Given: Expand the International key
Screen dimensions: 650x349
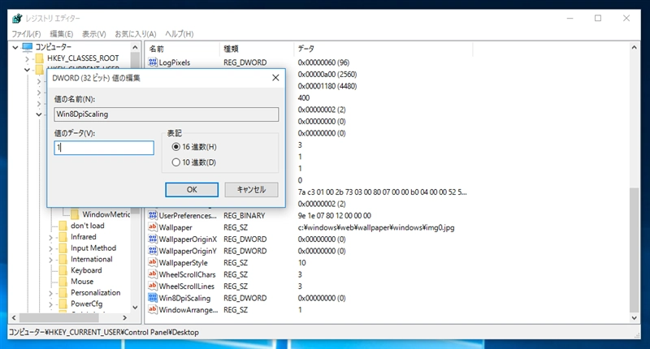Looking at the screenshot, I should tap(50, 260).
